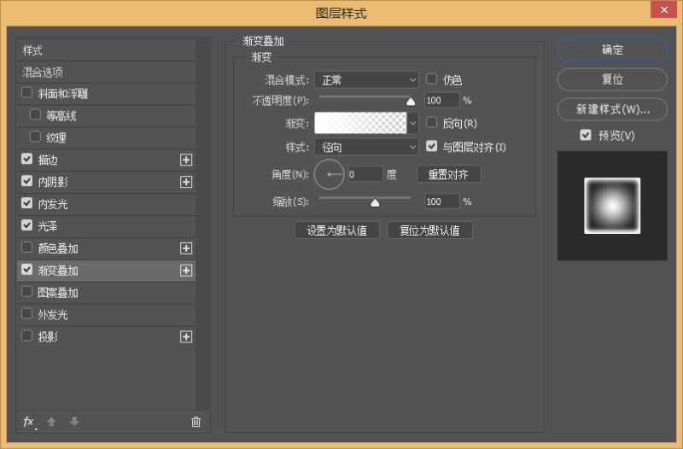Click the 重置对齐 button
Viewport: 683px width, 449px height.
tap(448, 174)
